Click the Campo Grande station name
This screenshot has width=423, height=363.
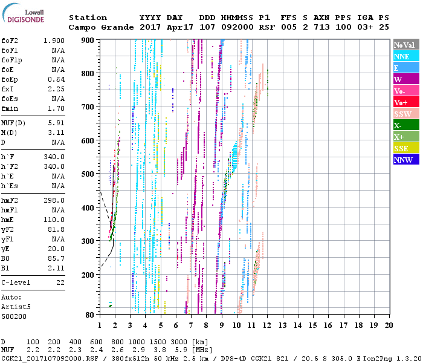(101, 27)
